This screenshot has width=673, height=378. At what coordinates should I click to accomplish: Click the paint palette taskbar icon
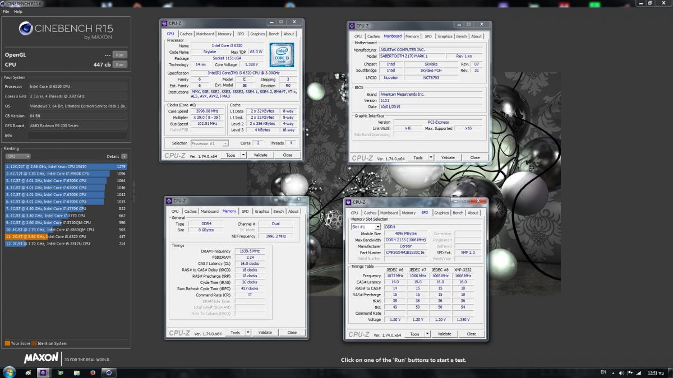coord(28,372)
